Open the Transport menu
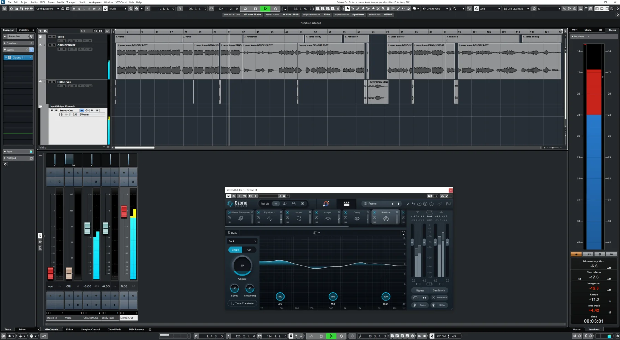This screenshot has height=340, width=620. (71, 2)
